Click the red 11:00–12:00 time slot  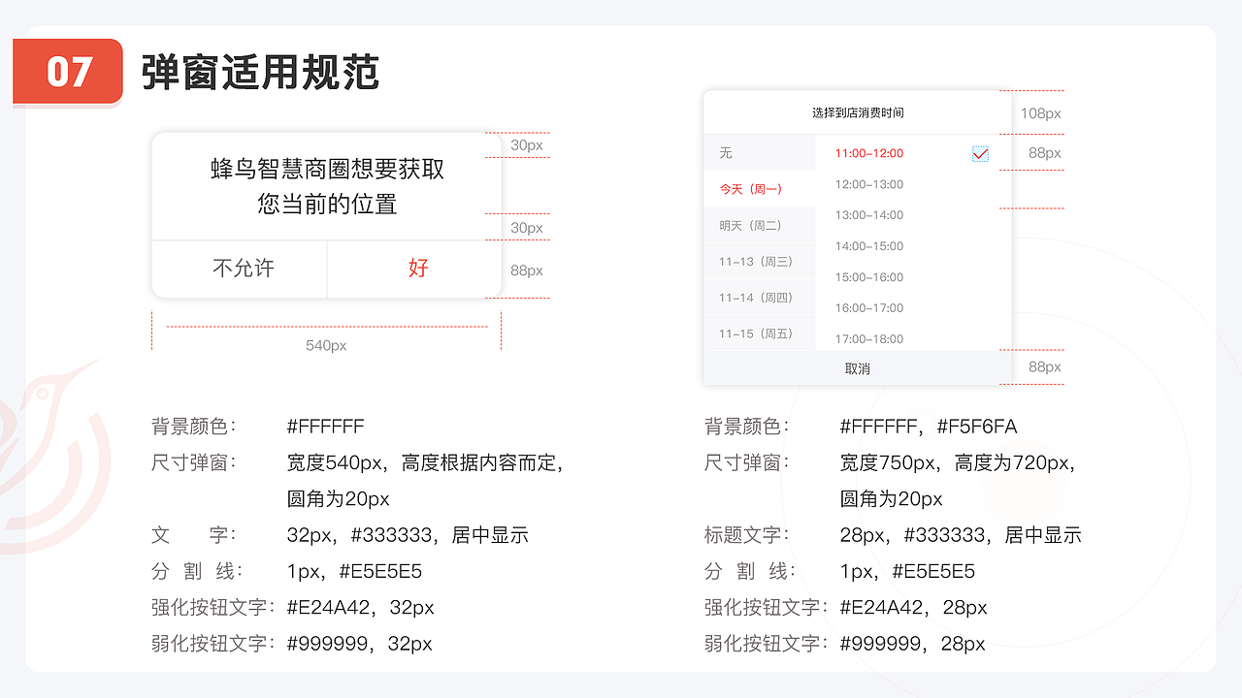(x=872, y=153)
